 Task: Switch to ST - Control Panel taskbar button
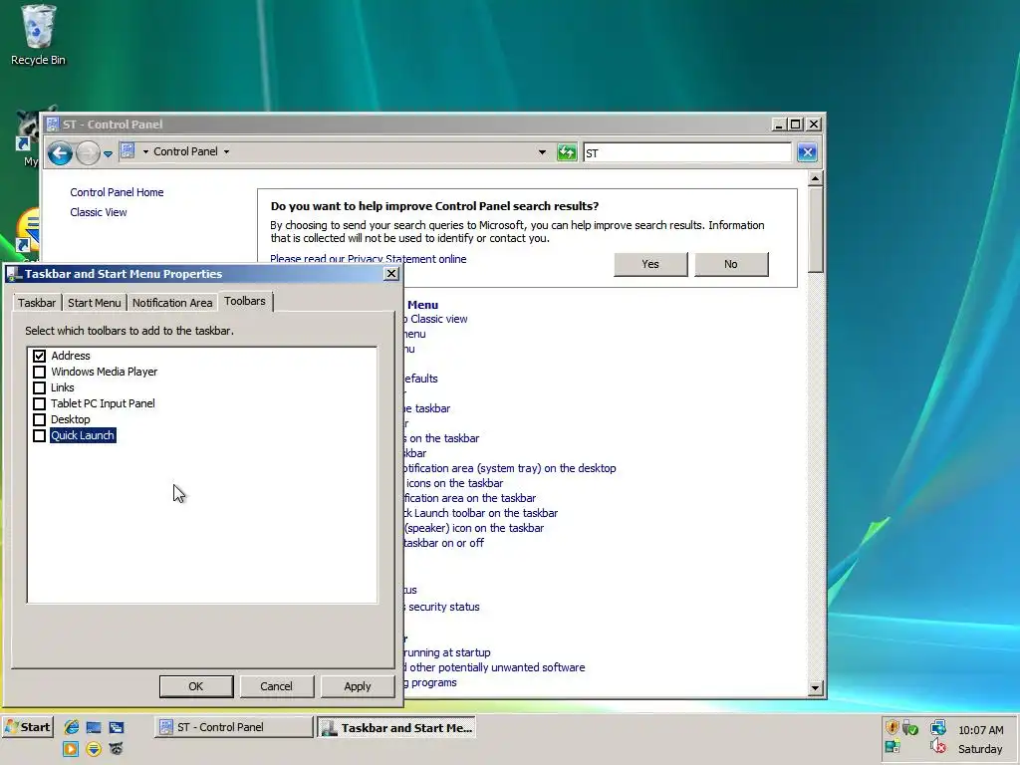pyautogui.click(x=234, y=727)
